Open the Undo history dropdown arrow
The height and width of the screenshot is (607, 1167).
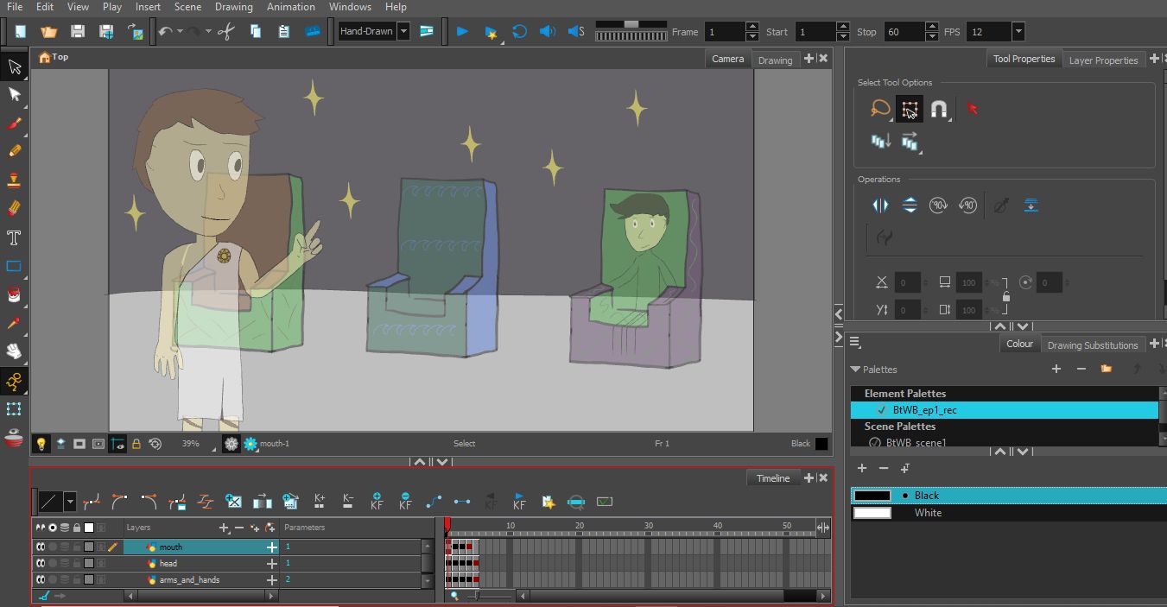[x=180, y=32]
